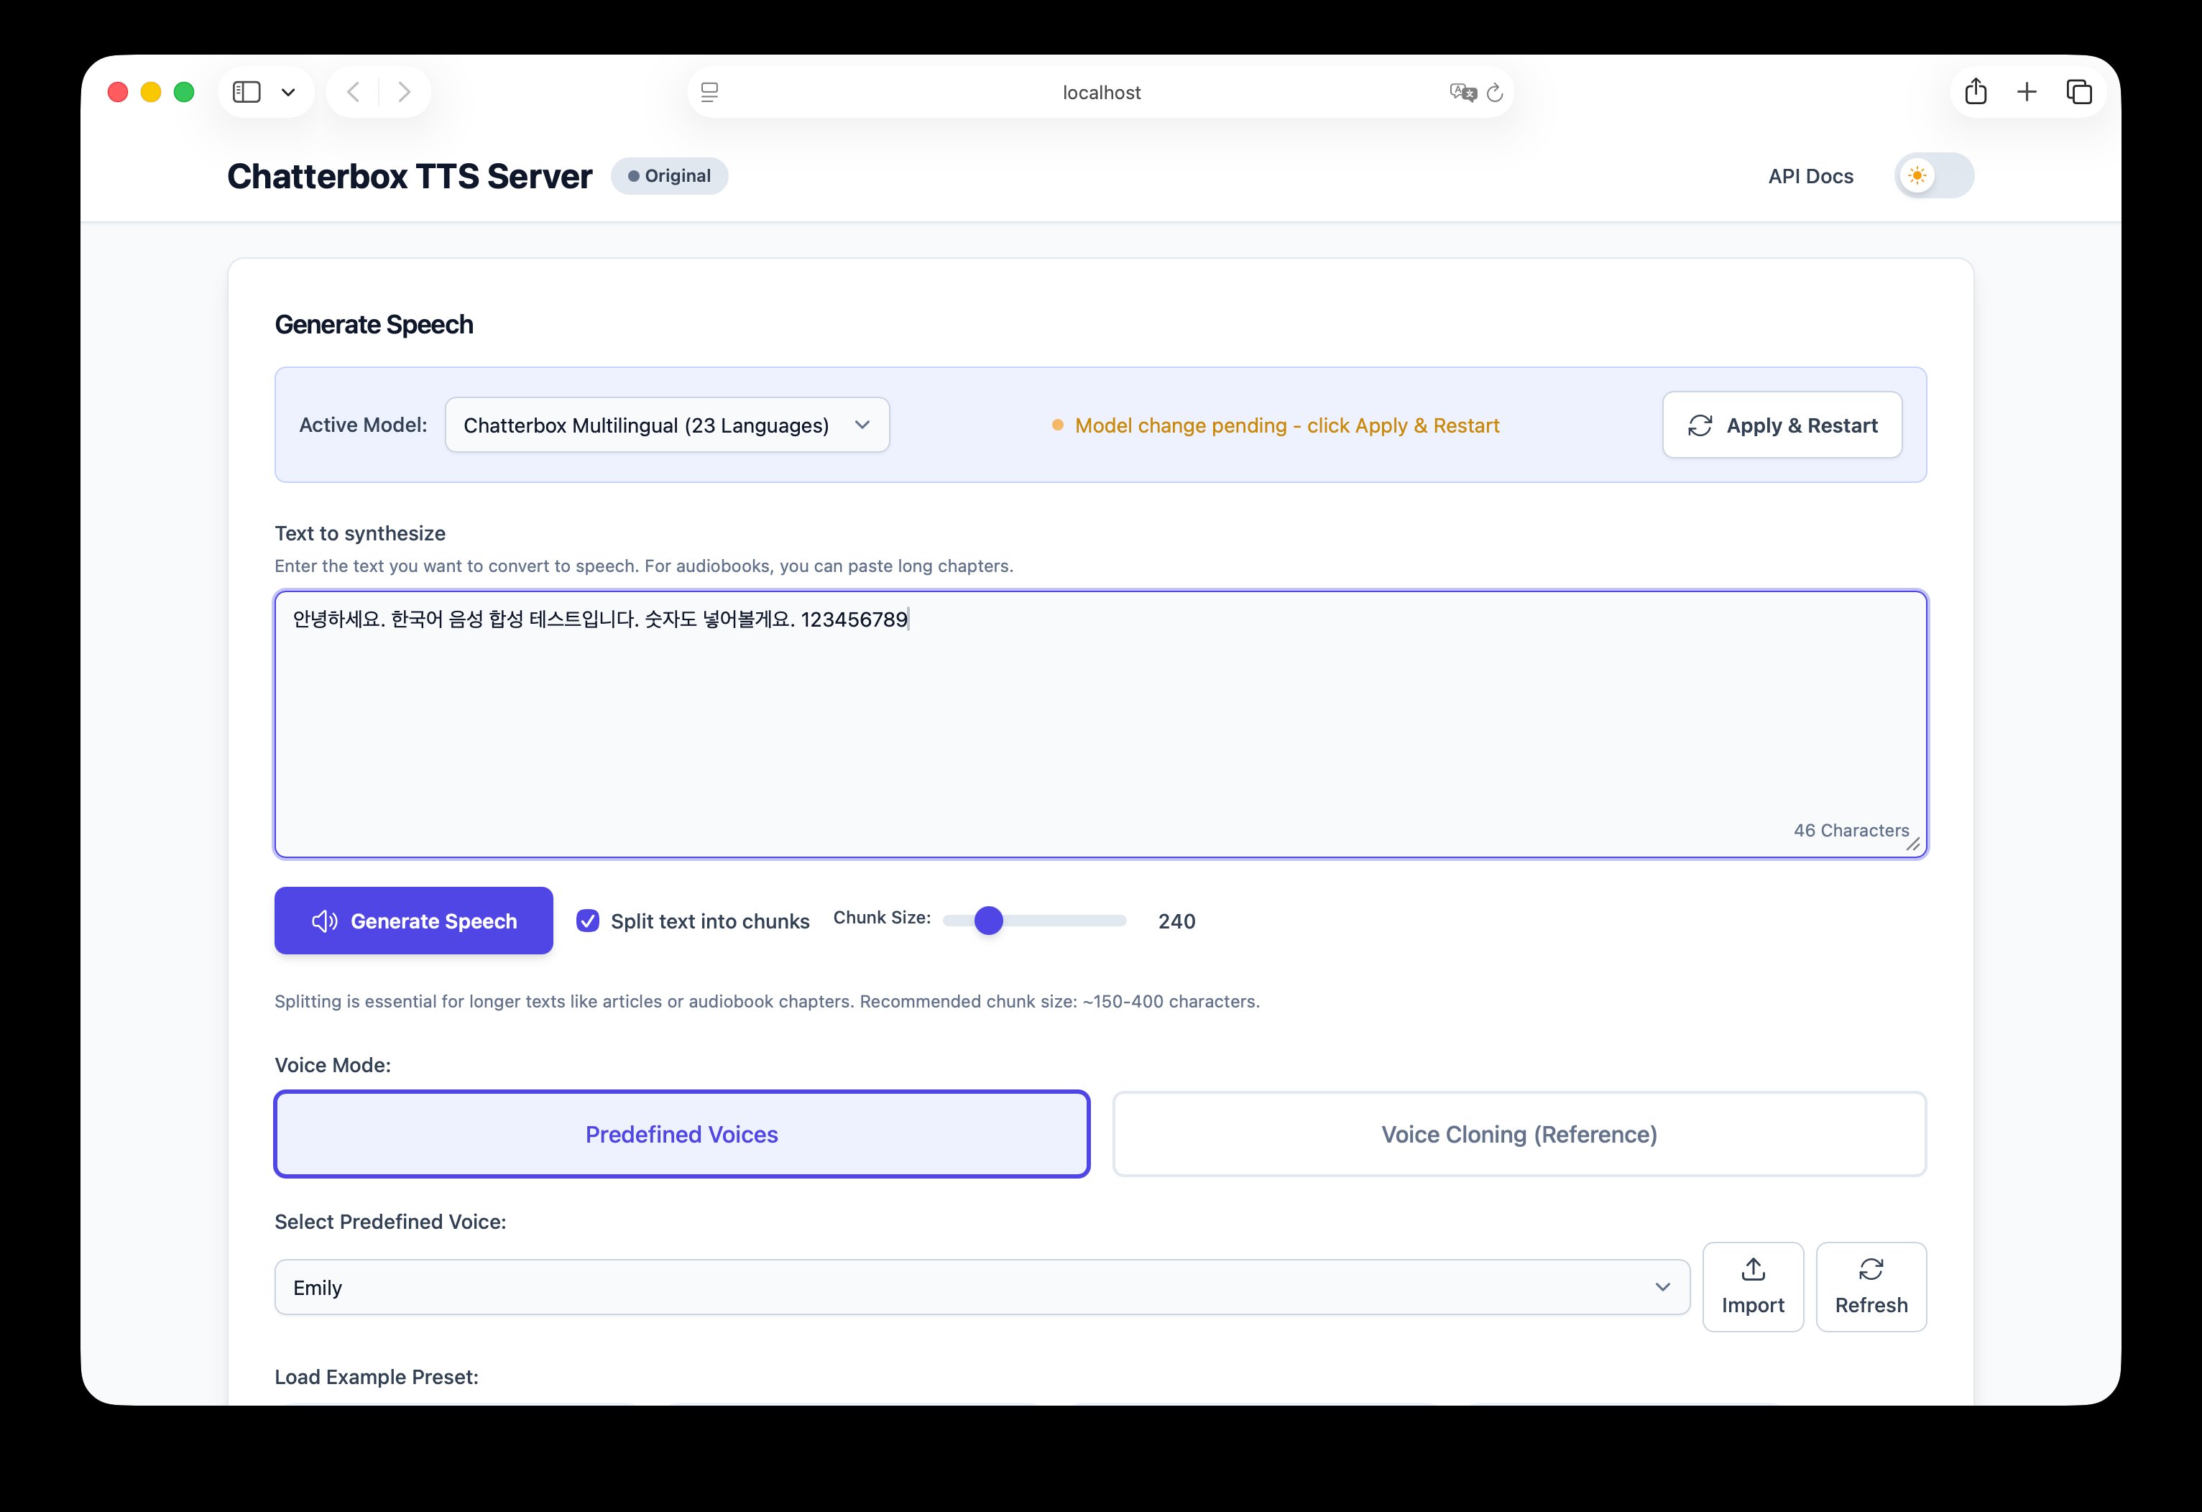Click the Generate Speech heading
This screenshot has width=2202, height=1512.
[x=374, y=325]
